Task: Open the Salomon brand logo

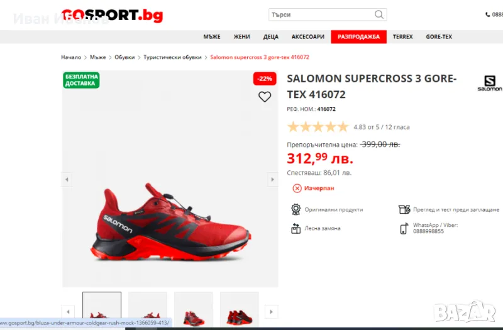Action: point(490,83)
